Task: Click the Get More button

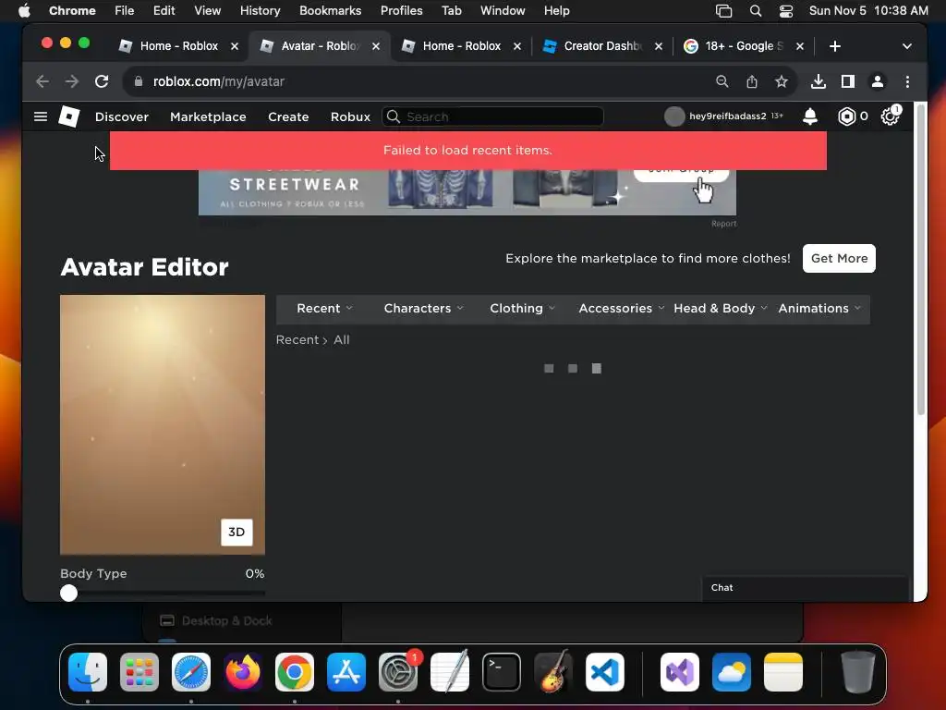Action: [839, 259]
